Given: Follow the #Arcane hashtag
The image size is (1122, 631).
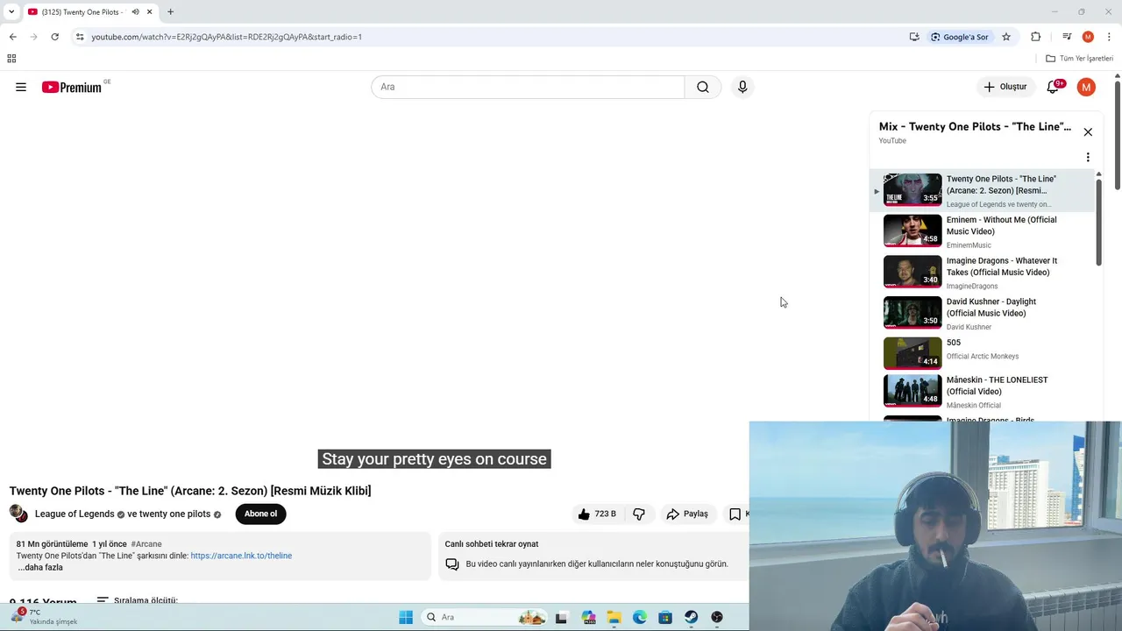Looking at the screenshot, I should (146, 544).
